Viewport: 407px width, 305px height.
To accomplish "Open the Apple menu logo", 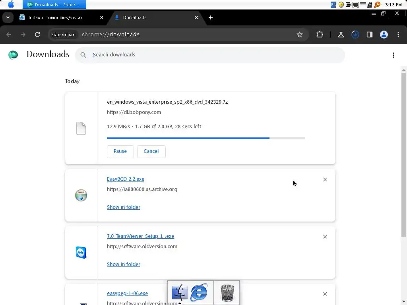I will tap(11, 4).
